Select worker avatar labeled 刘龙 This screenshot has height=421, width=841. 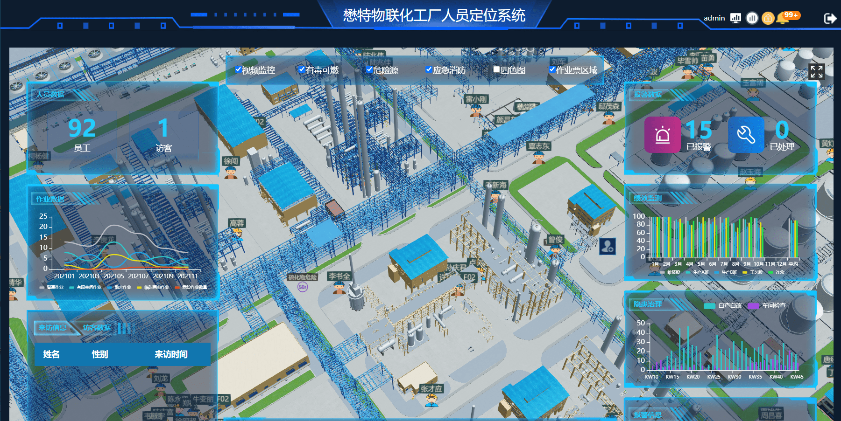point(161,389)
